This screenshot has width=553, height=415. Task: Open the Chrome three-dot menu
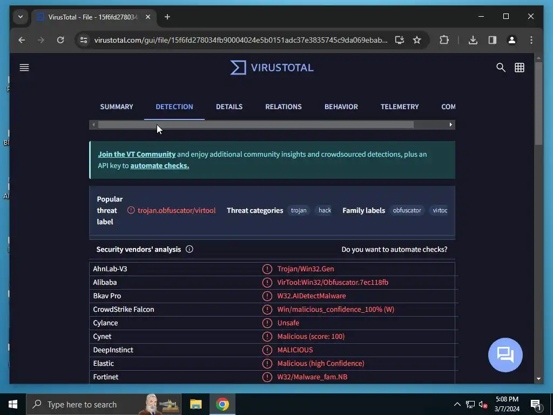[x=531, y=40]
